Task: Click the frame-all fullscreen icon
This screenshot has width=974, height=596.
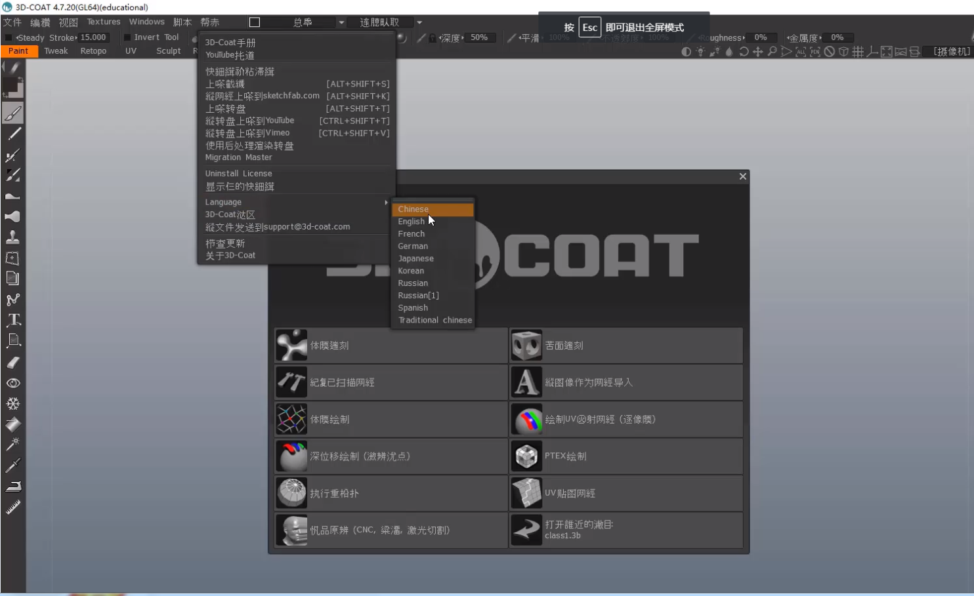Action: point(886,52)
